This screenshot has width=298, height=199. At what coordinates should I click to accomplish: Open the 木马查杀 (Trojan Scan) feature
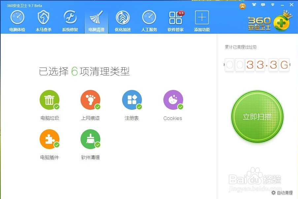click(x=44, y=20)
